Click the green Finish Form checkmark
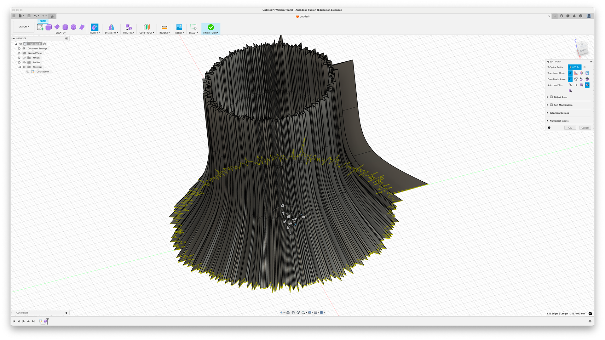Screen dimensions: 605x340 [211, 27]
